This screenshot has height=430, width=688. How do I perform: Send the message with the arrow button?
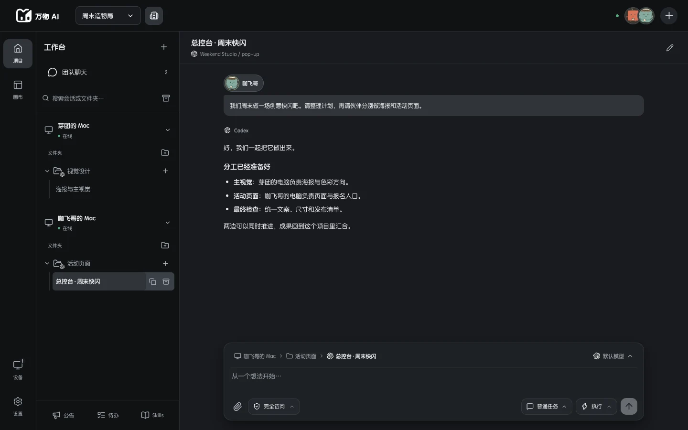point(629,407)
